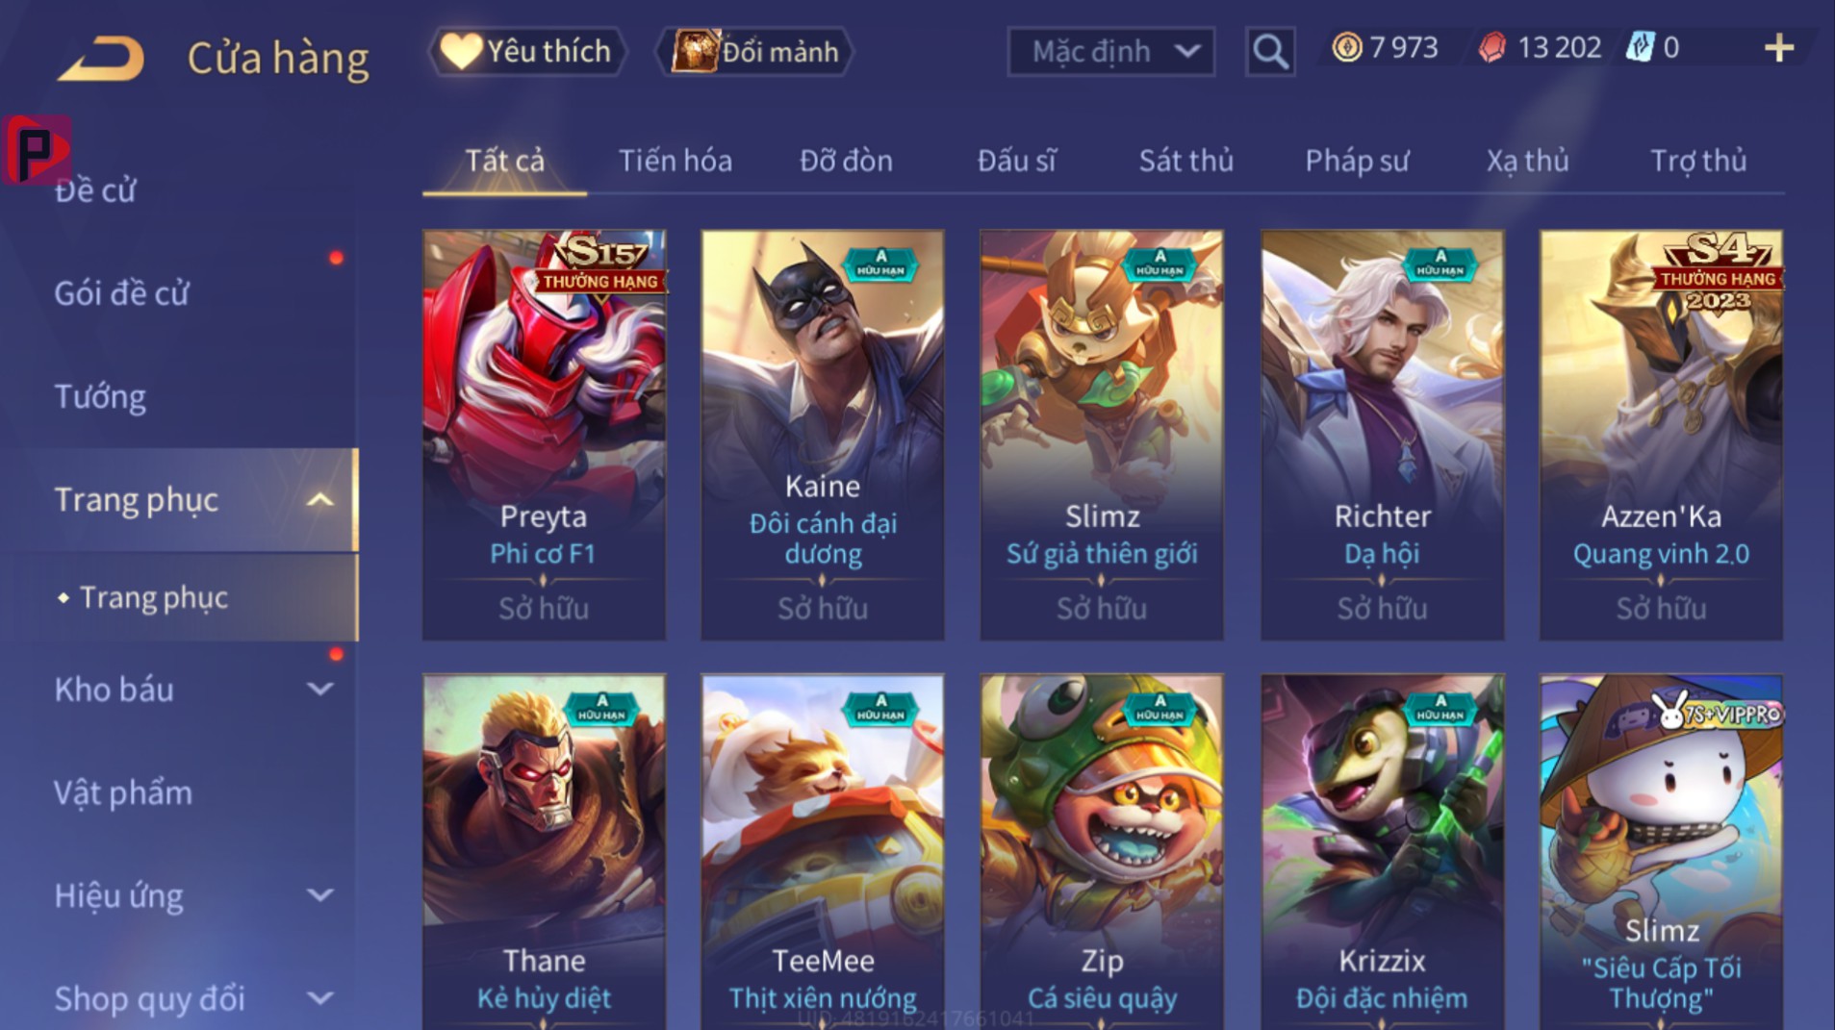The image size is (1835, 1030).
Task: Open the search magnifier icon
Action: 1269,51
